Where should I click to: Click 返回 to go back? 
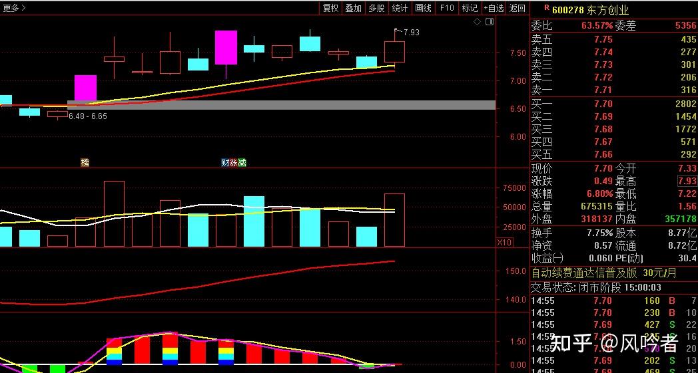click(518, 8)
